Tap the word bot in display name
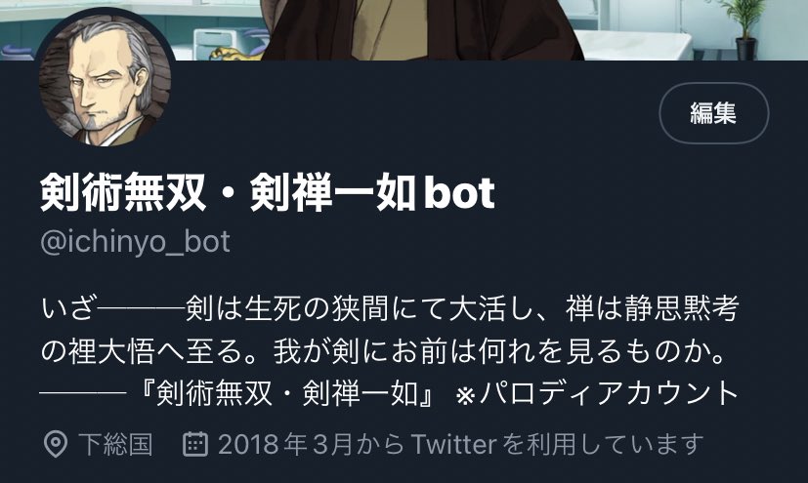Viewport: 808px width, 483px height. click(x=459, y=193)
